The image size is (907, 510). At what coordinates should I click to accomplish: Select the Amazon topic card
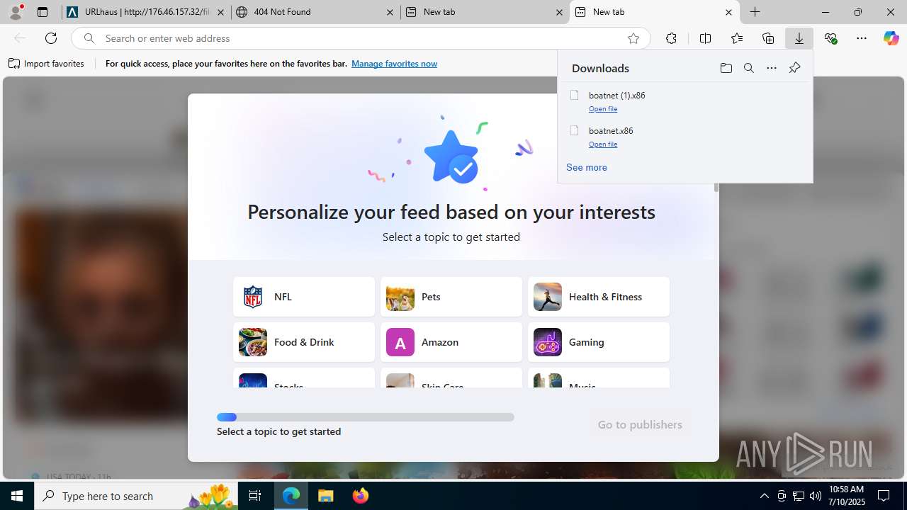(x=451, y=342)
